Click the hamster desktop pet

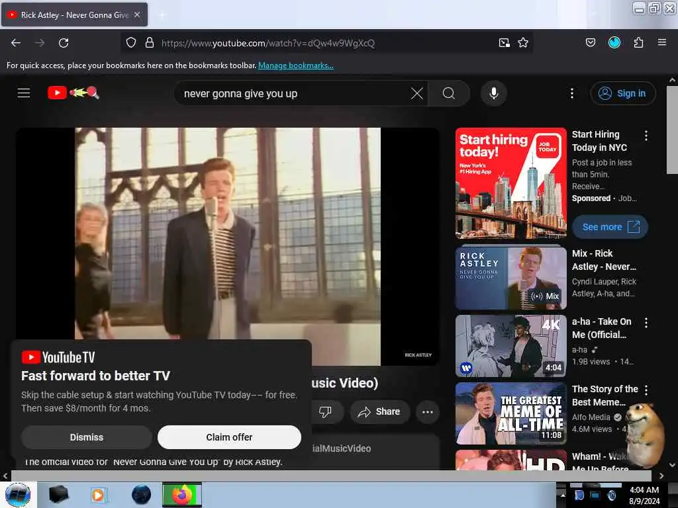point(645,435)
